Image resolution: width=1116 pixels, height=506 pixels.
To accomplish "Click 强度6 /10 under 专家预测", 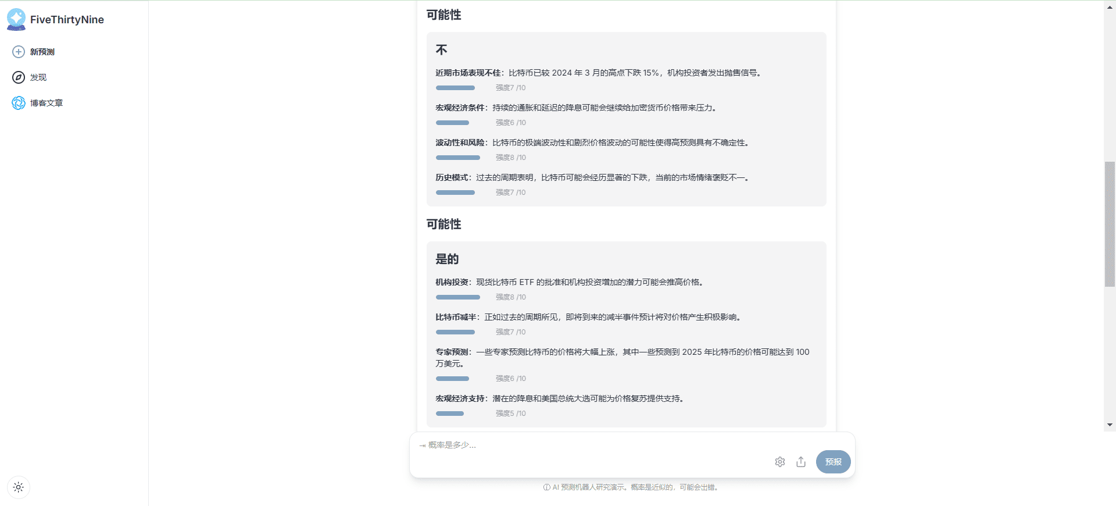I will click(510, 379).
